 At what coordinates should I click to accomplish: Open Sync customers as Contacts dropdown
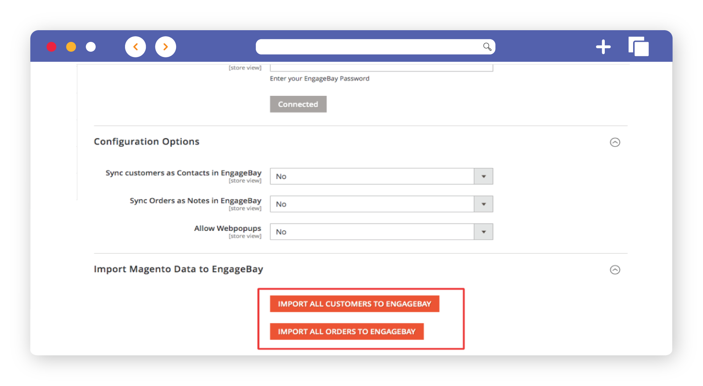(x=381, y=177)
